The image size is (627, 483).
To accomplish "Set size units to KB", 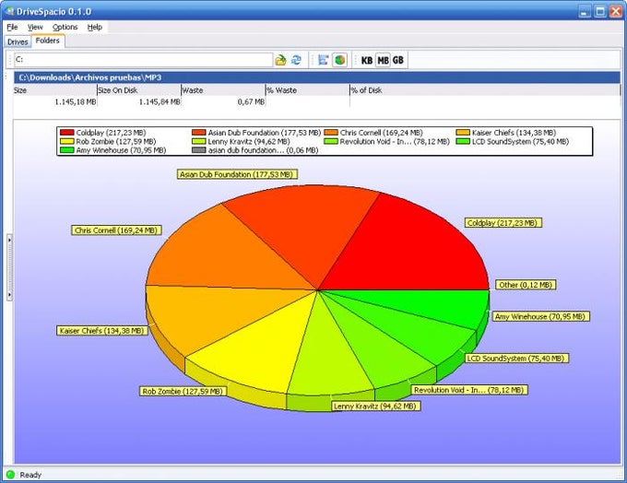I will pos(367,61).
